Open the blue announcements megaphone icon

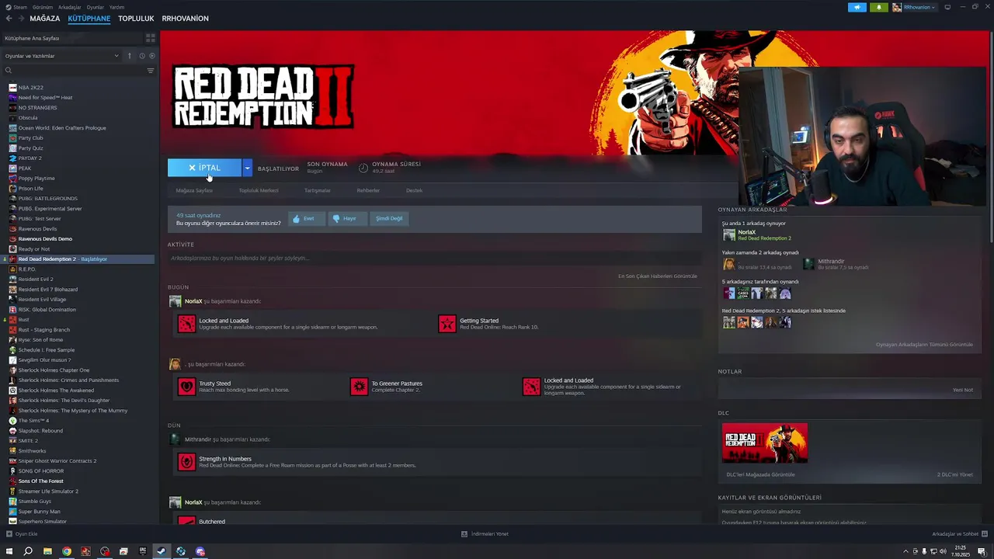pyautogui.click(x=857, y=7)
